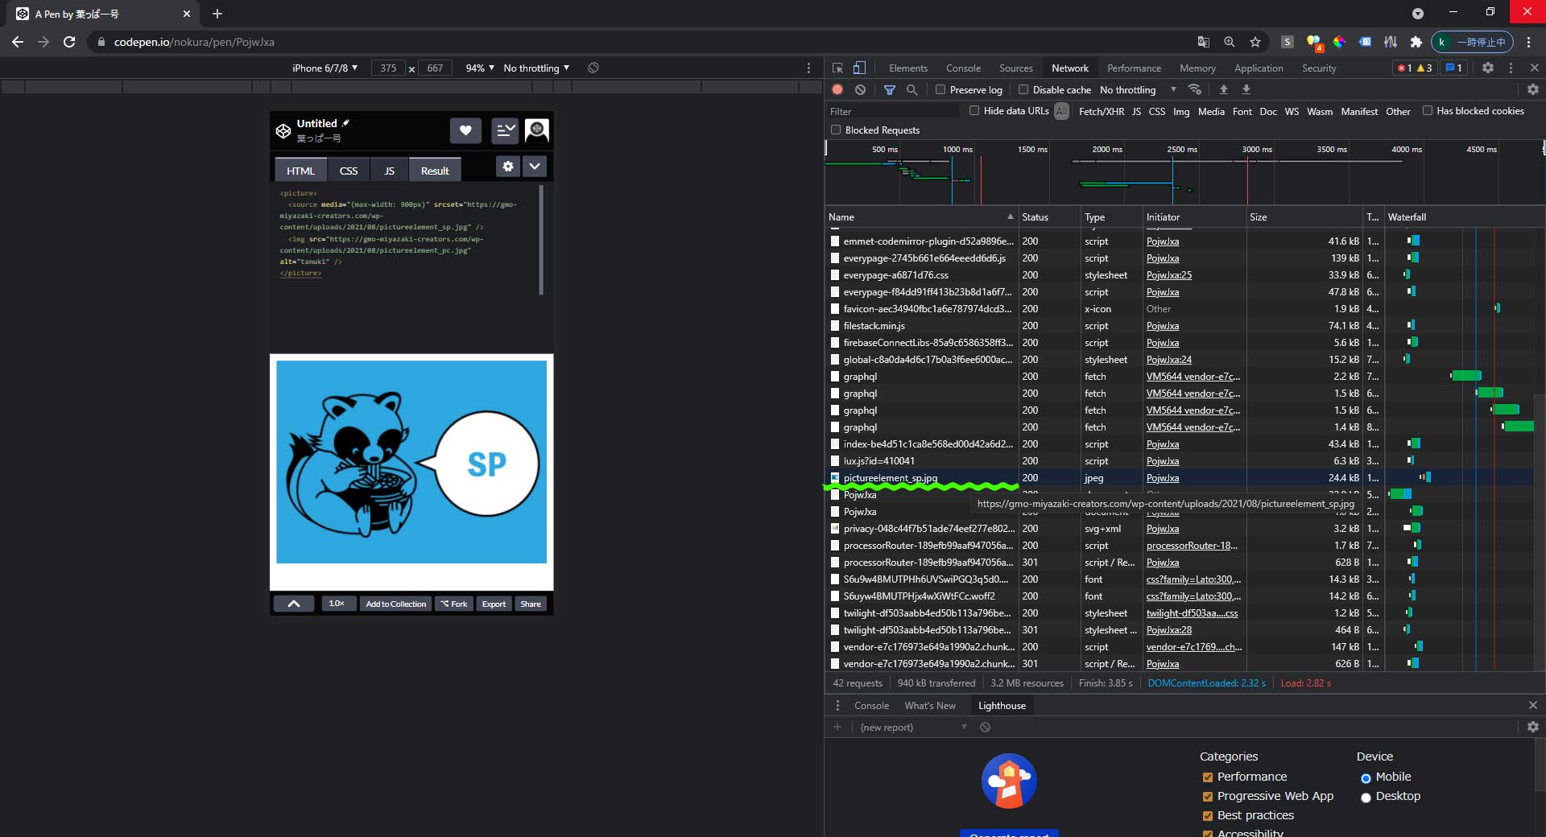Close the DevTools panel
Viewport: 1546px width, 837px height.
tap(1534, 68)
